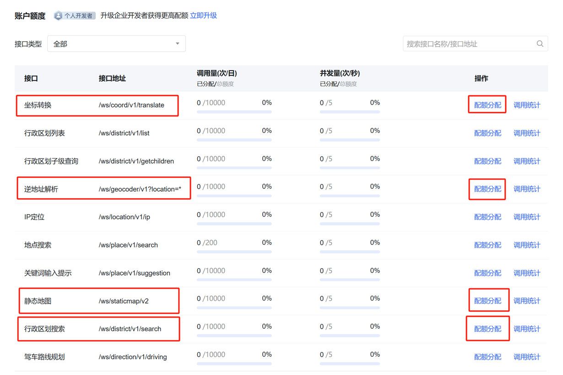This screenshot has width=563, height=375.
Task: Click the /ws/place/v1/suggestion address
Action: [x=135, y=273]
